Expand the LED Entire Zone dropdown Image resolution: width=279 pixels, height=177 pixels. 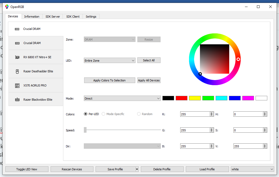point(110,61)
